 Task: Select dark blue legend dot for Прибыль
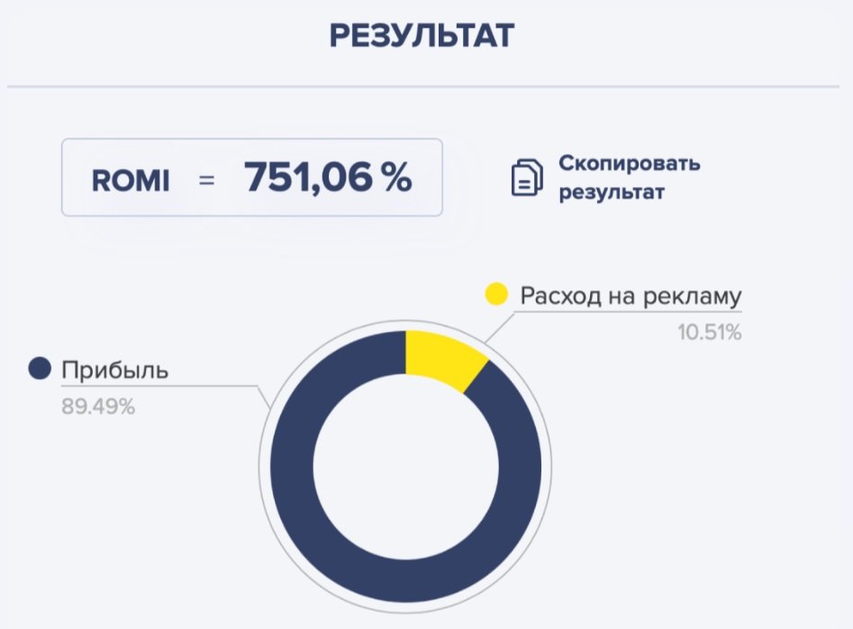pos(39,369)
